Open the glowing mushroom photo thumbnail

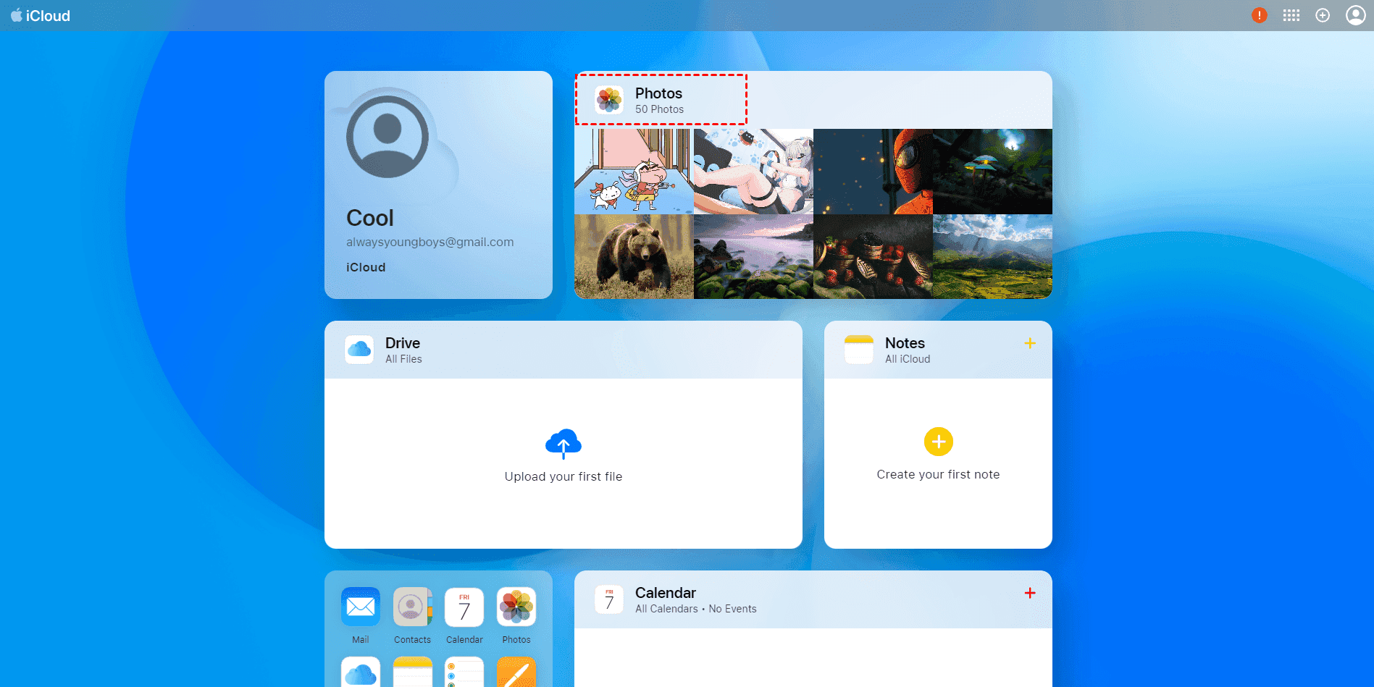point(992,172)
